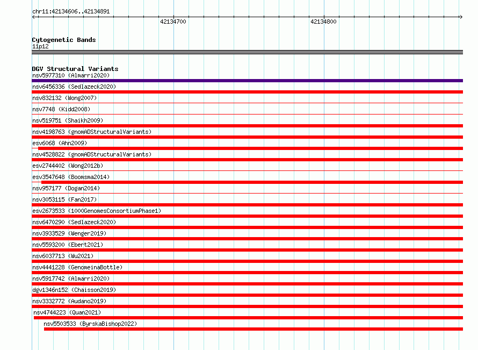The height and width of the screenshot is (350, 478).
Task: Open nsv5593200 (Ebert2021) variant label
Action: (68, 245)
